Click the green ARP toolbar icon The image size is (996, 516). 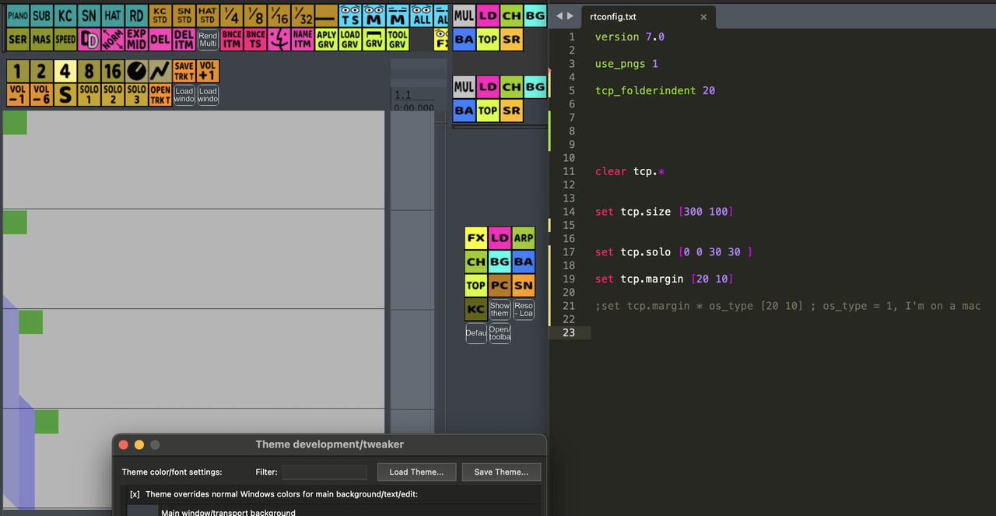523,238
